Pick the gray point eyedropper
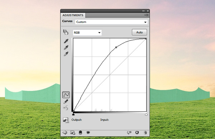This screenshot has height=139, width=215. point(66,47)
